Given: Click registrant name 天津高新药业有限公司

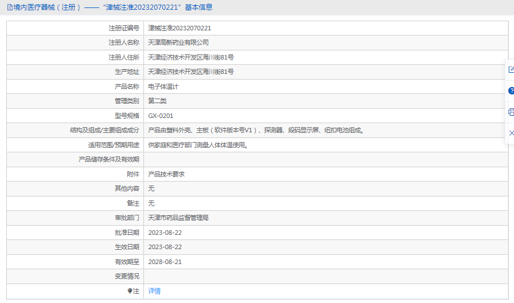Looking at the screenshot, I should [178, 42].
